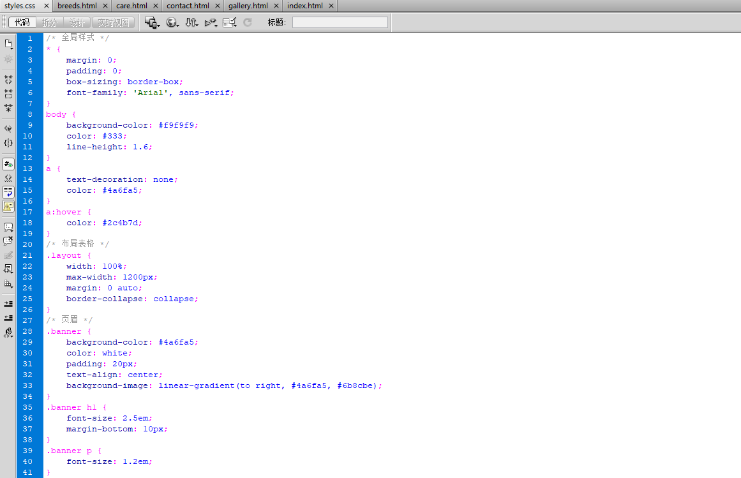
Task: Click the 标题 title input field
Action: pyautogui.click(x=340, y=22)
